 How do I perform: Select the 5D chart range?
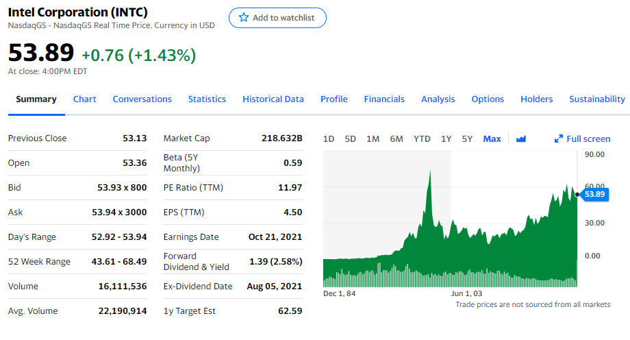(x=351, y=139)
